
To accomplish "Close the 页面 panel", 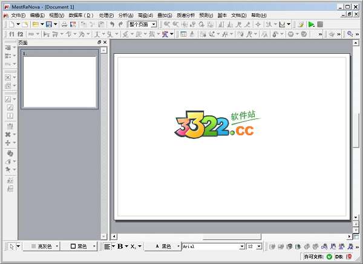I will coord(105,43).
